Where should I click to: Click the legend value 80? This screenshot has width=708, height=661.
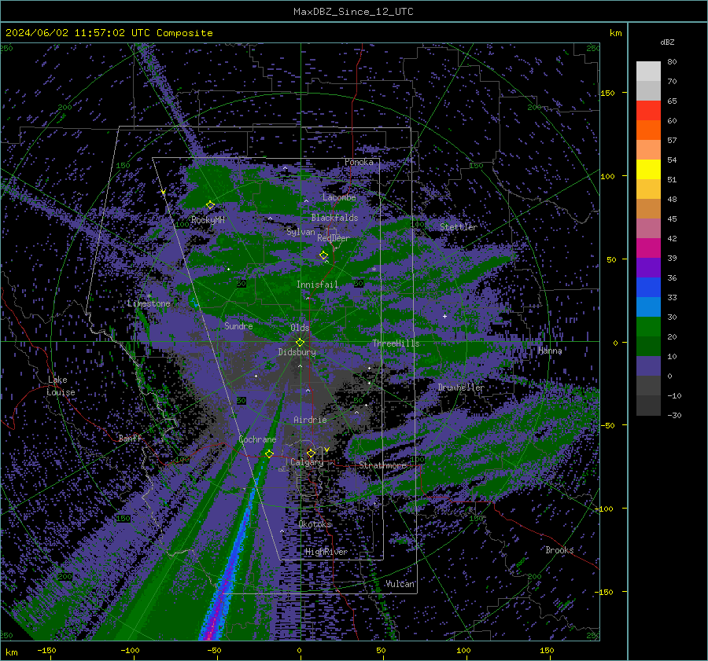672,62
